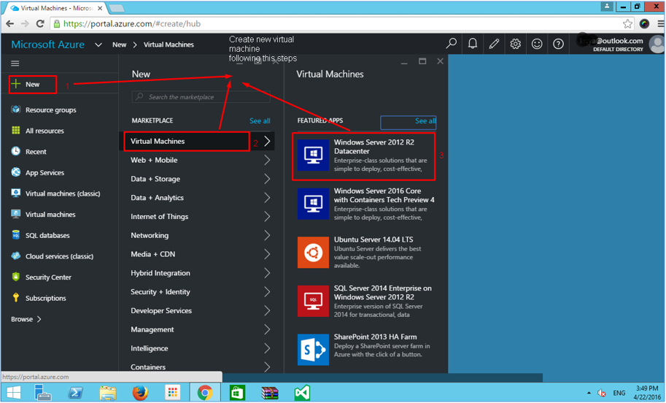
Task: Click SharePoint 2013 HA Farm title
Action: coord(375,337)
